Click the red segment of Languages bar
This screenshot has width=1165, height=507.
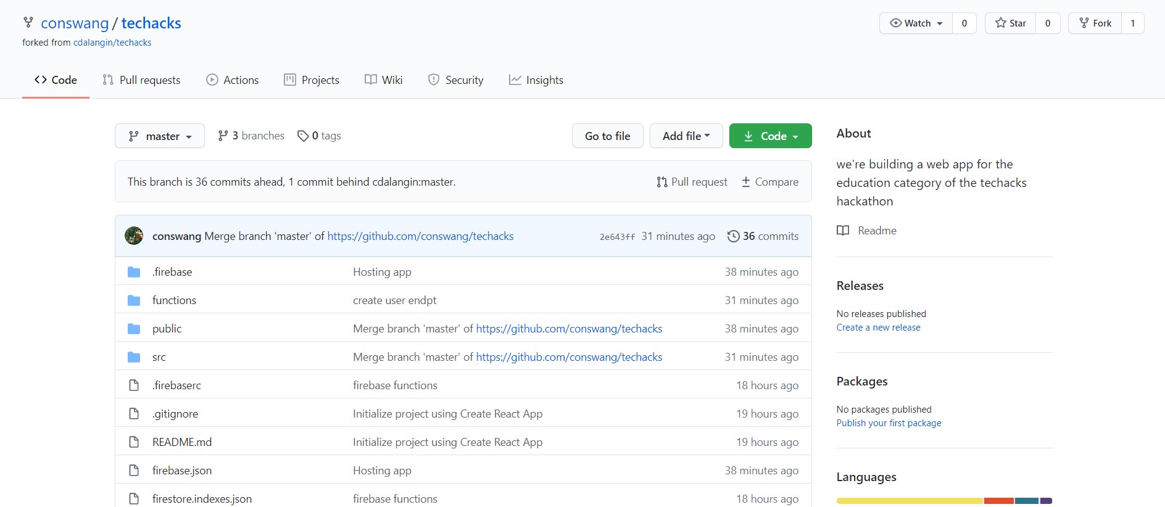point(999,501)
